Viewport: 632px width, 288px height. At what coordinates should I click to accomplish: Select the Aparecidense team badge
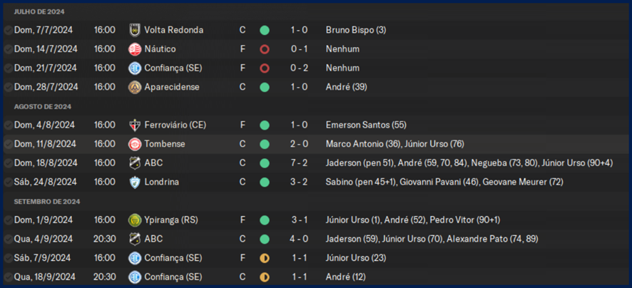tap(134, 87)
